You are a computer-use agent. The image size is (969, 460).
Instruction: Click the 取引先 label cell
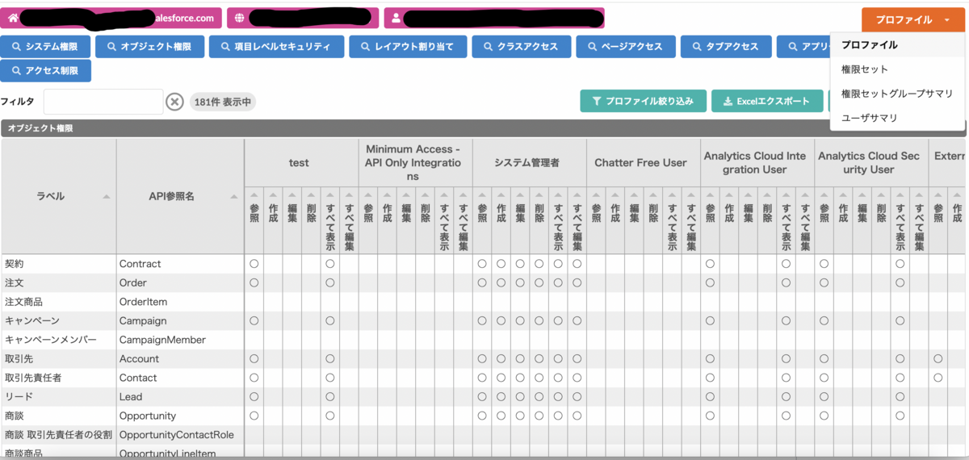pyautogui.click(x=58, y=359)
